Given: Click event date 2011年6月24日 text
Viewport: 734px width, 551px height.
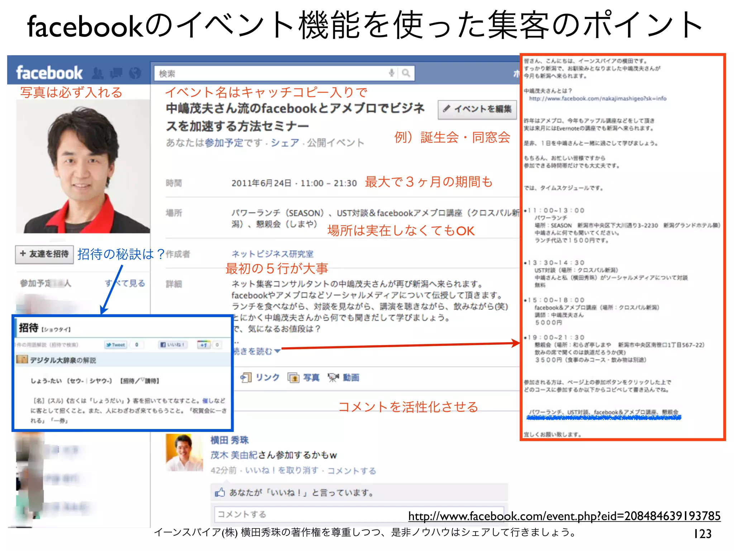Looking at the screenshot, I should click(x=261, y=183).
